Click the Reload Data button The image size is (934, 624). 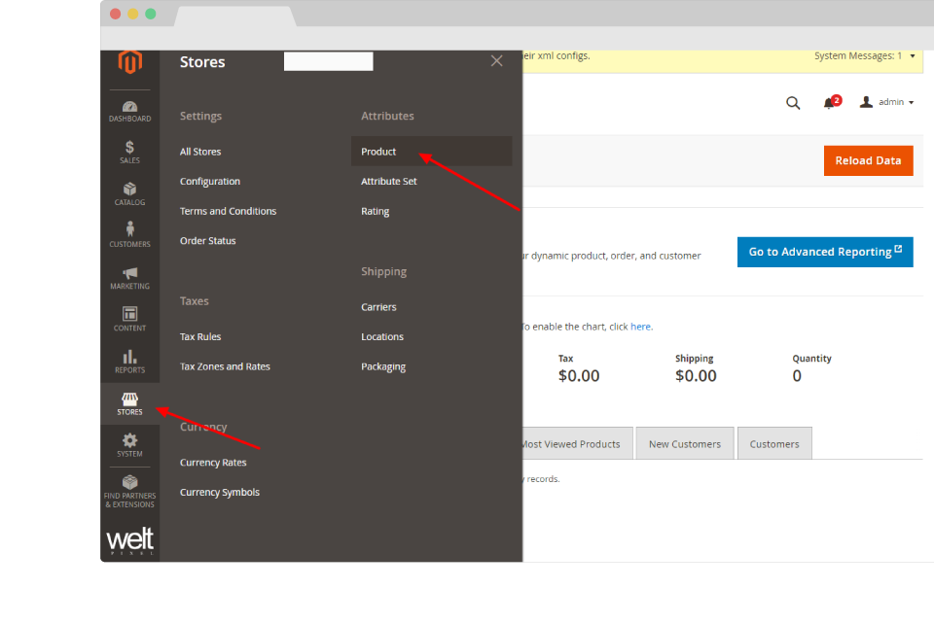868,160
